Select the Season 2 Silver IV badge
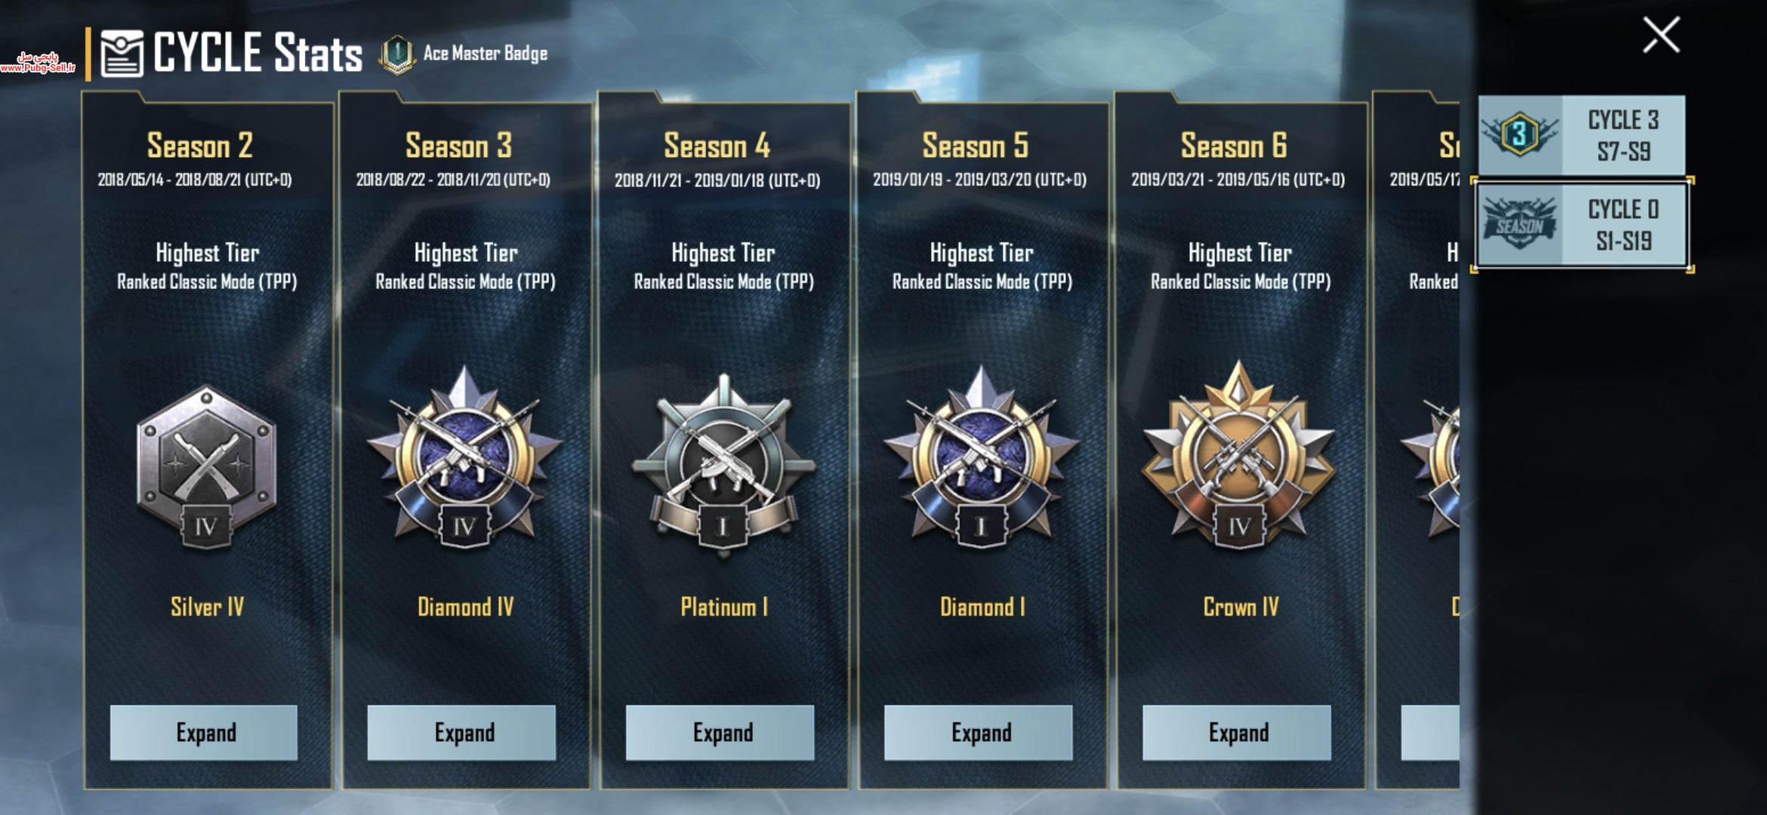This screenshot has width=1767, height=815. tap(206, 466)
